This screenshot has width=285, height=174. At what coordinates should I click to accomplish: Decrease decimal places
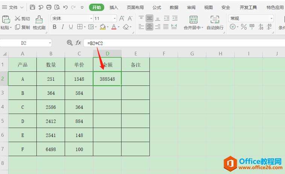[x=269, y=27]
